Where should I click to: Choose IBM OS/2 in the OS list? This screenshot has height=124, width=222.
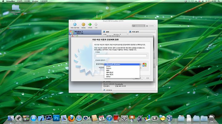pyautogui.click(x=122, y=72)
